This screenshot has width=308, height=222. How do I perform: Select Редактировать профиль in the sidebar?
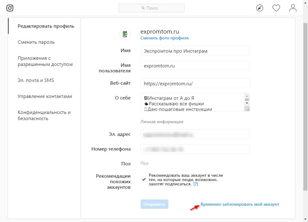tap(46, 26)
